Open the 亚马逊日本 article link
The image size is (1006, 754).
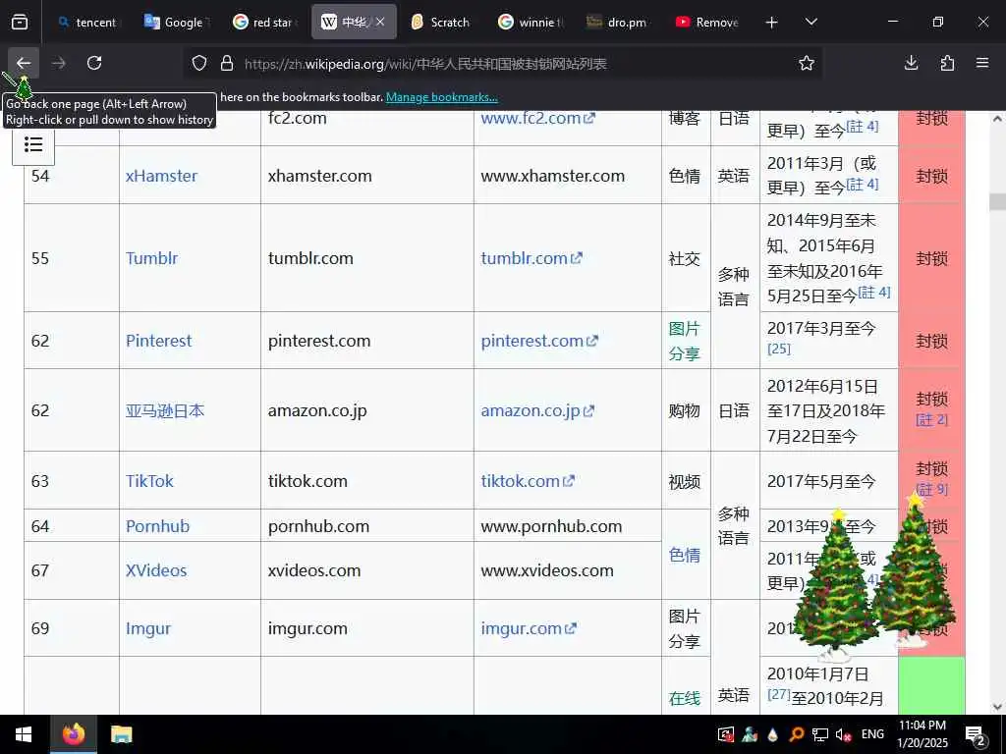point(165,411)
